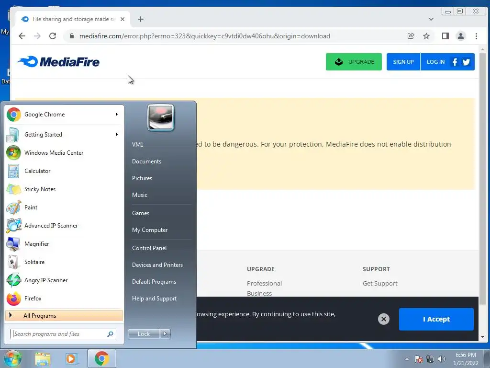Launch Calculator from Start menu
This screenshot has width=490, height=368.
(x=64, y=171)
